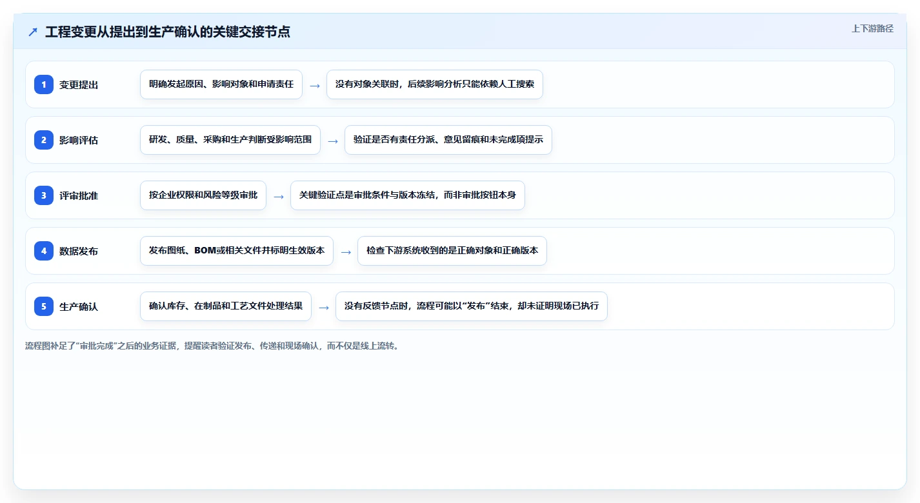Select the 数据发布 step label
This screenshot has height=503, width=920.
click(x=79, y=251)
